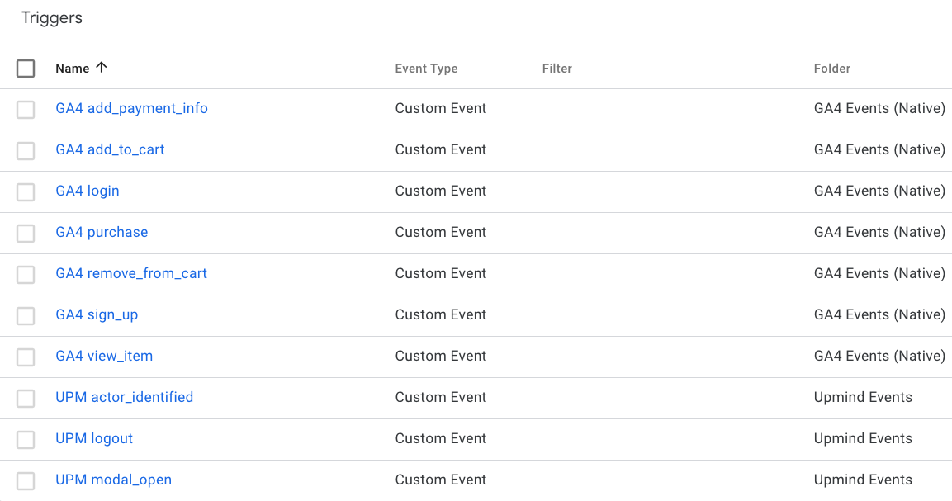This screenshot has width=952, height=501.
Task: Open the GA4 sign_up trigger
Action: pyautogui.click(x=97, y=314)
